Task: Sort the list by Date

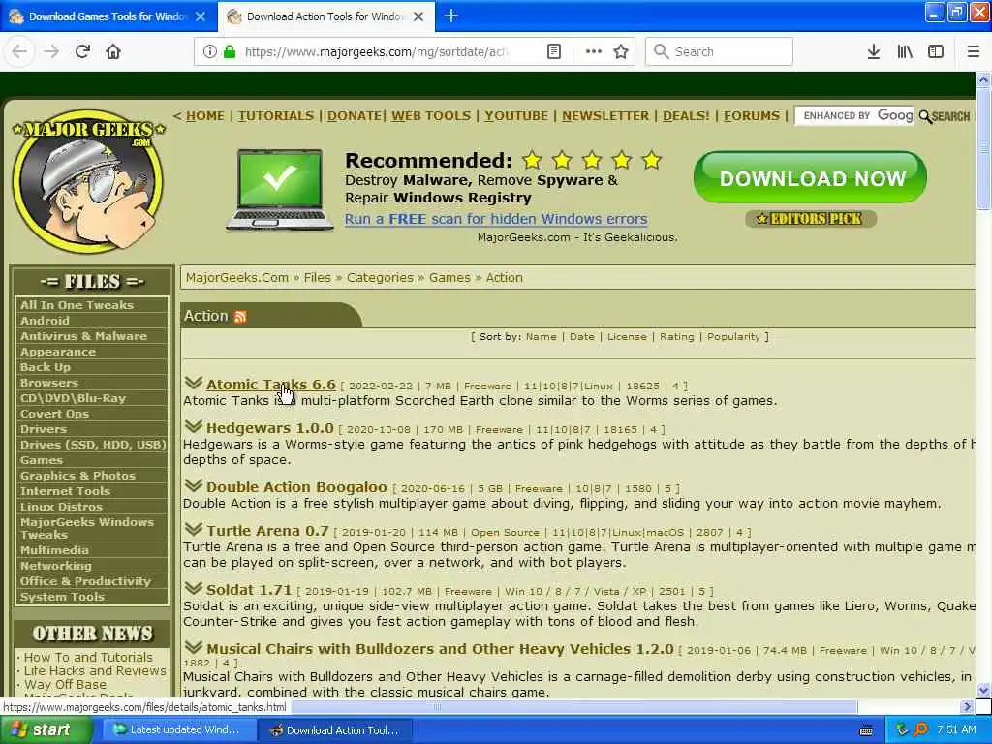Action: [582, 336]
